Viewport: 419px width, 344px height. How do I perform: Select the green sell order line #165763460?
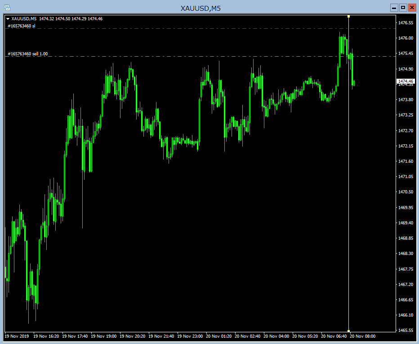coord(201,56)
